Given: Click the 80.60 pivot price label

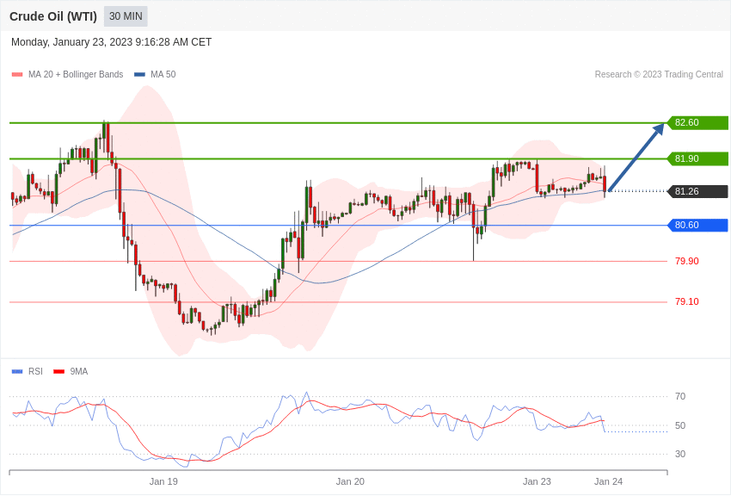Looking at the screenshot, I should click(698, 226).
